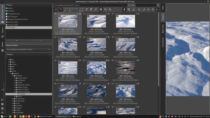Toggle the checkbox on IMG_0891.dng thumbnail
Image resolution: width=210 pixels, height=118 pixels.
(x=60, y=39)
